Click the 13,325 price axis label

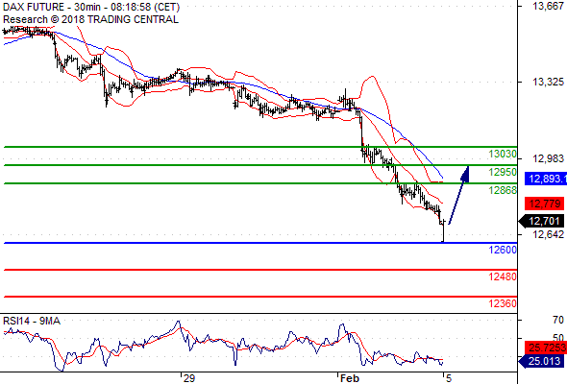[548, 82]
